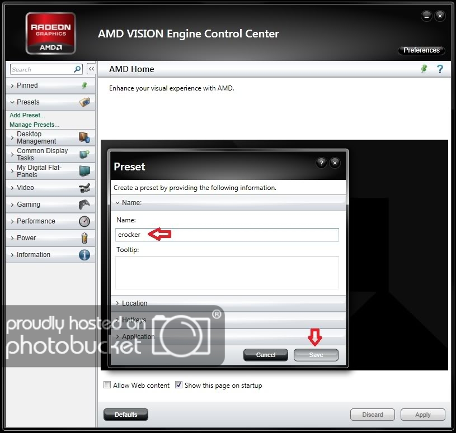
Task: Uncheck Show this page on startup
Action: (x=178, y=385)
